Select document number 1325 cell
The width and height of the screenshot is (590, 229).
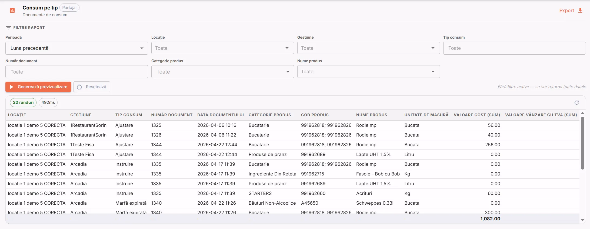[x=156, y=125]
